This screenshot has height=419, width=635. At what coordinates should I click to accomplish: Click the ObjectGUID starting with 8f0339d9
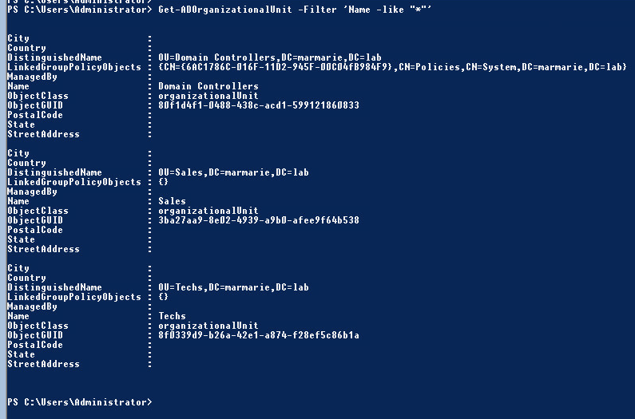259,335
